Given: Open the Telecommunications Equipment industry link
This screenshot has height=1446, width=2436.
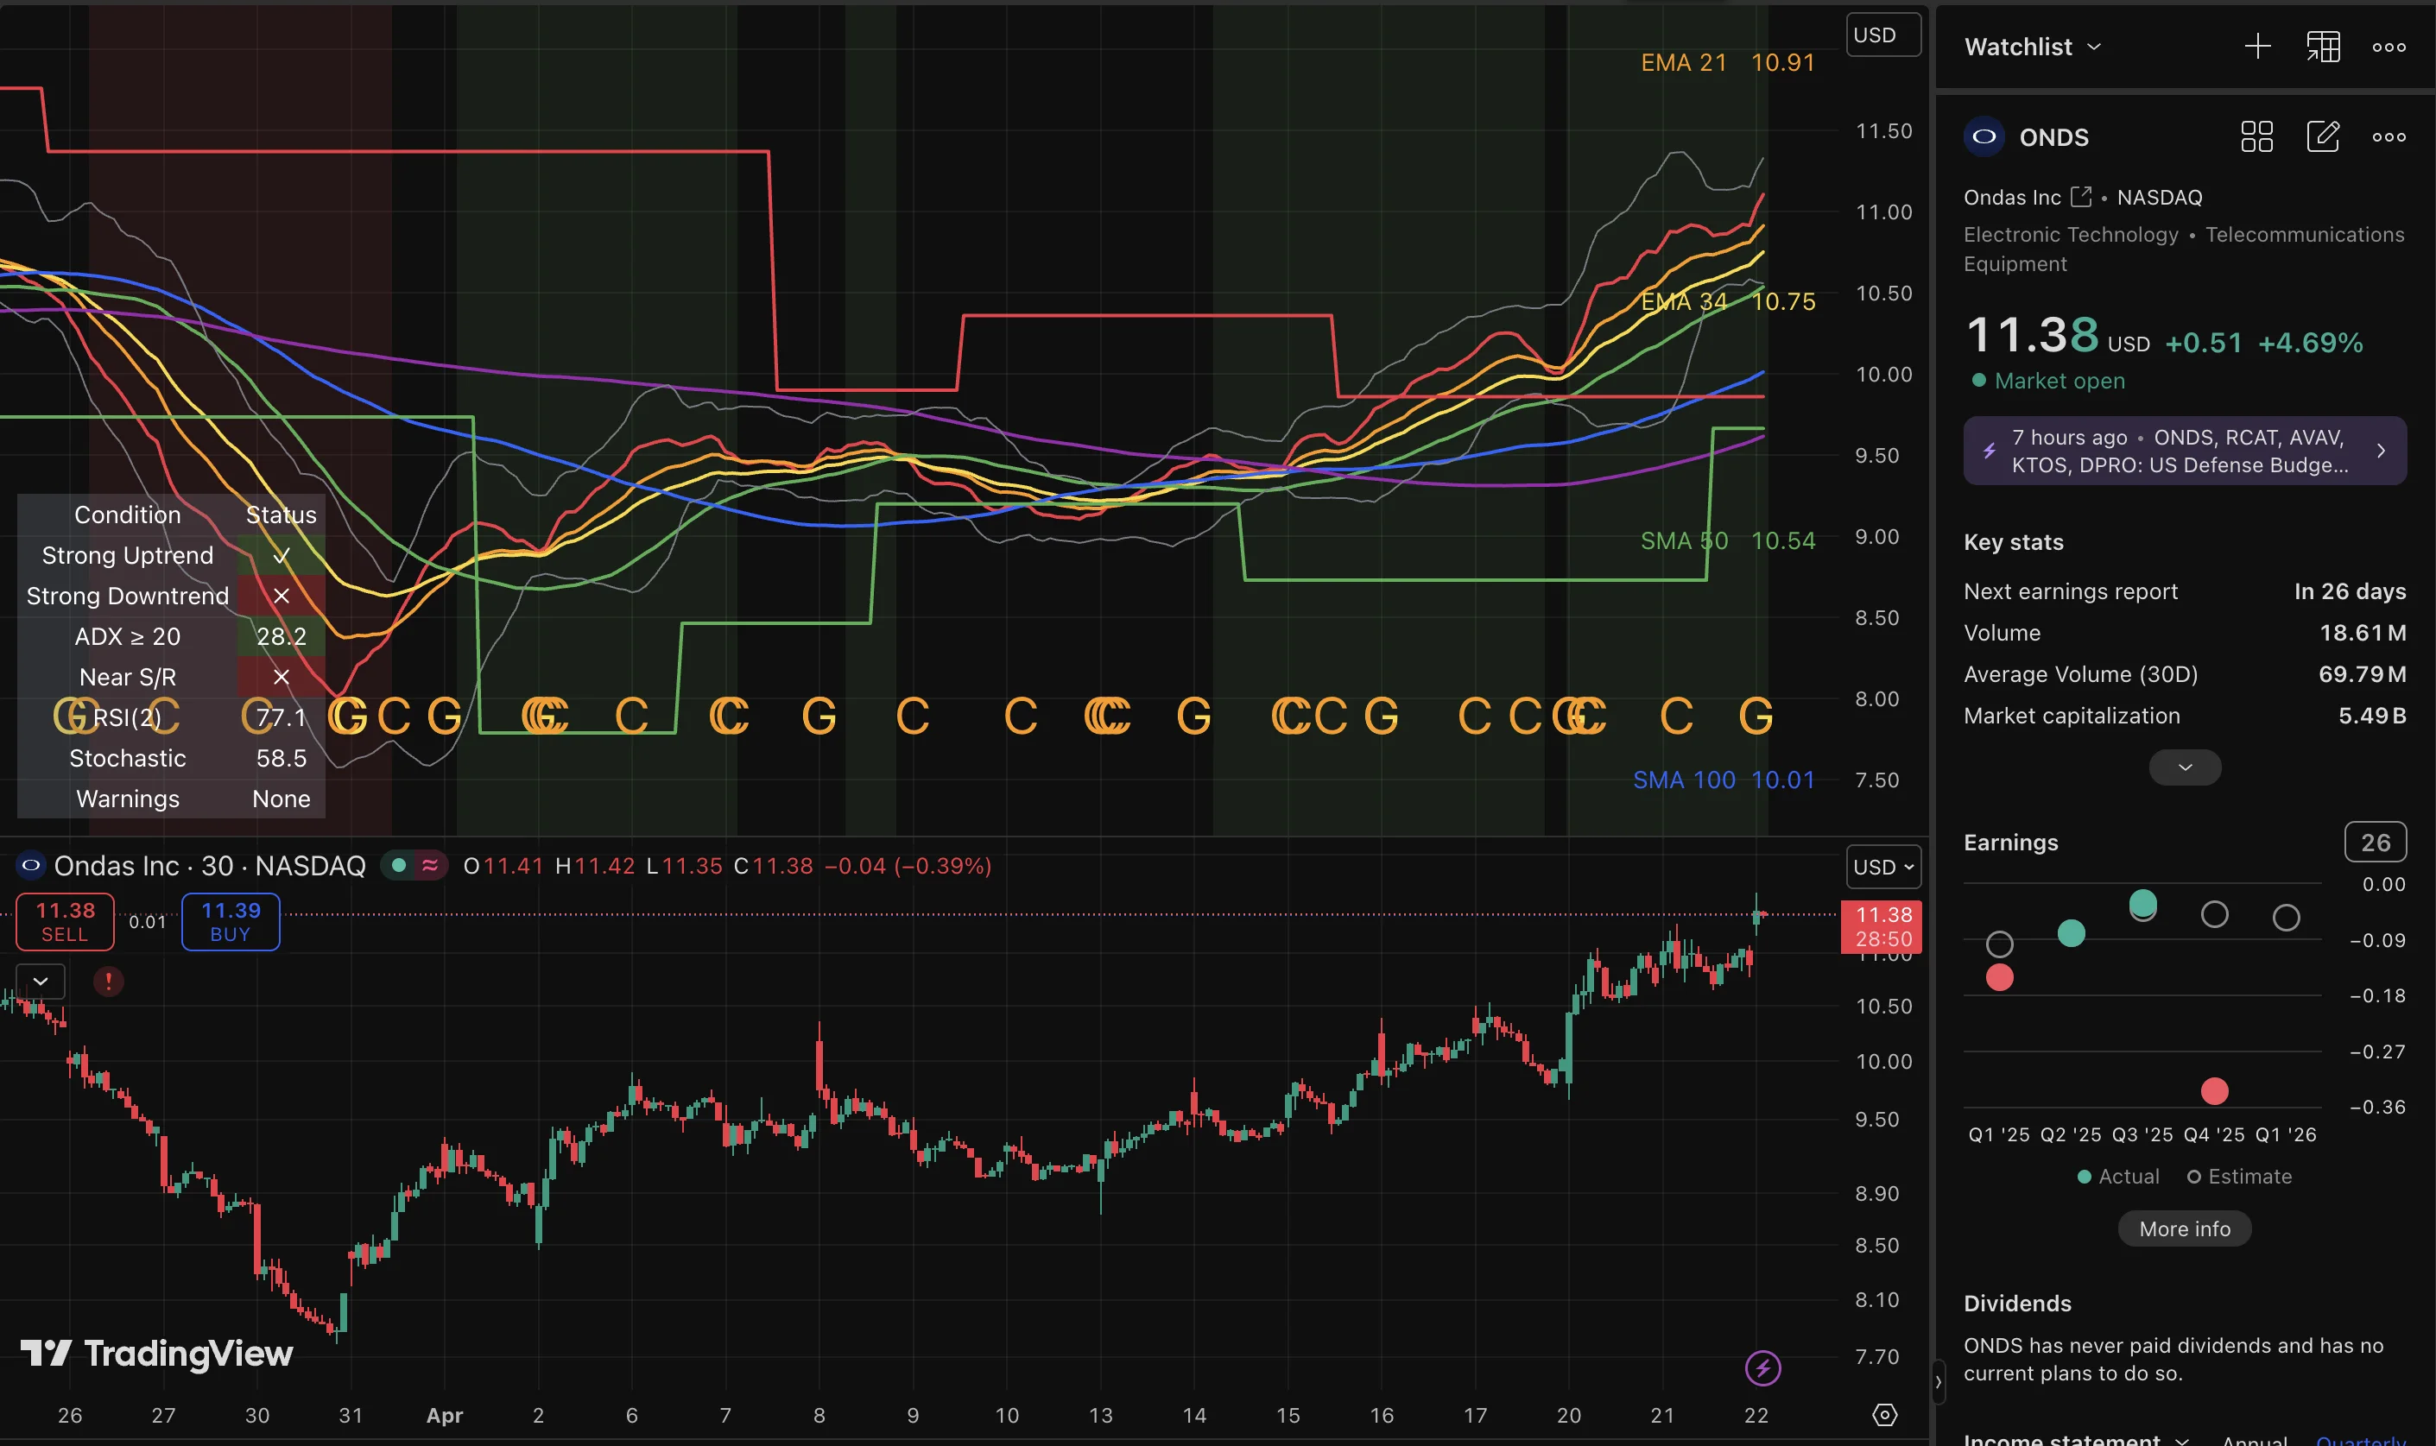Looking at the screenshot, I should [2184, 249].
